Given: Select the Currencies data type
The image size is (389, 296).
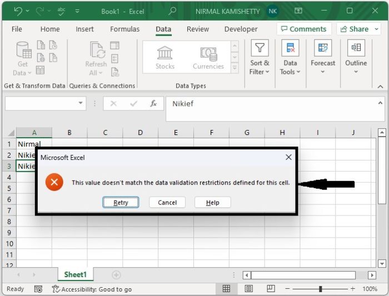Looking at the screenshot, I should click(x=208, y=58).
